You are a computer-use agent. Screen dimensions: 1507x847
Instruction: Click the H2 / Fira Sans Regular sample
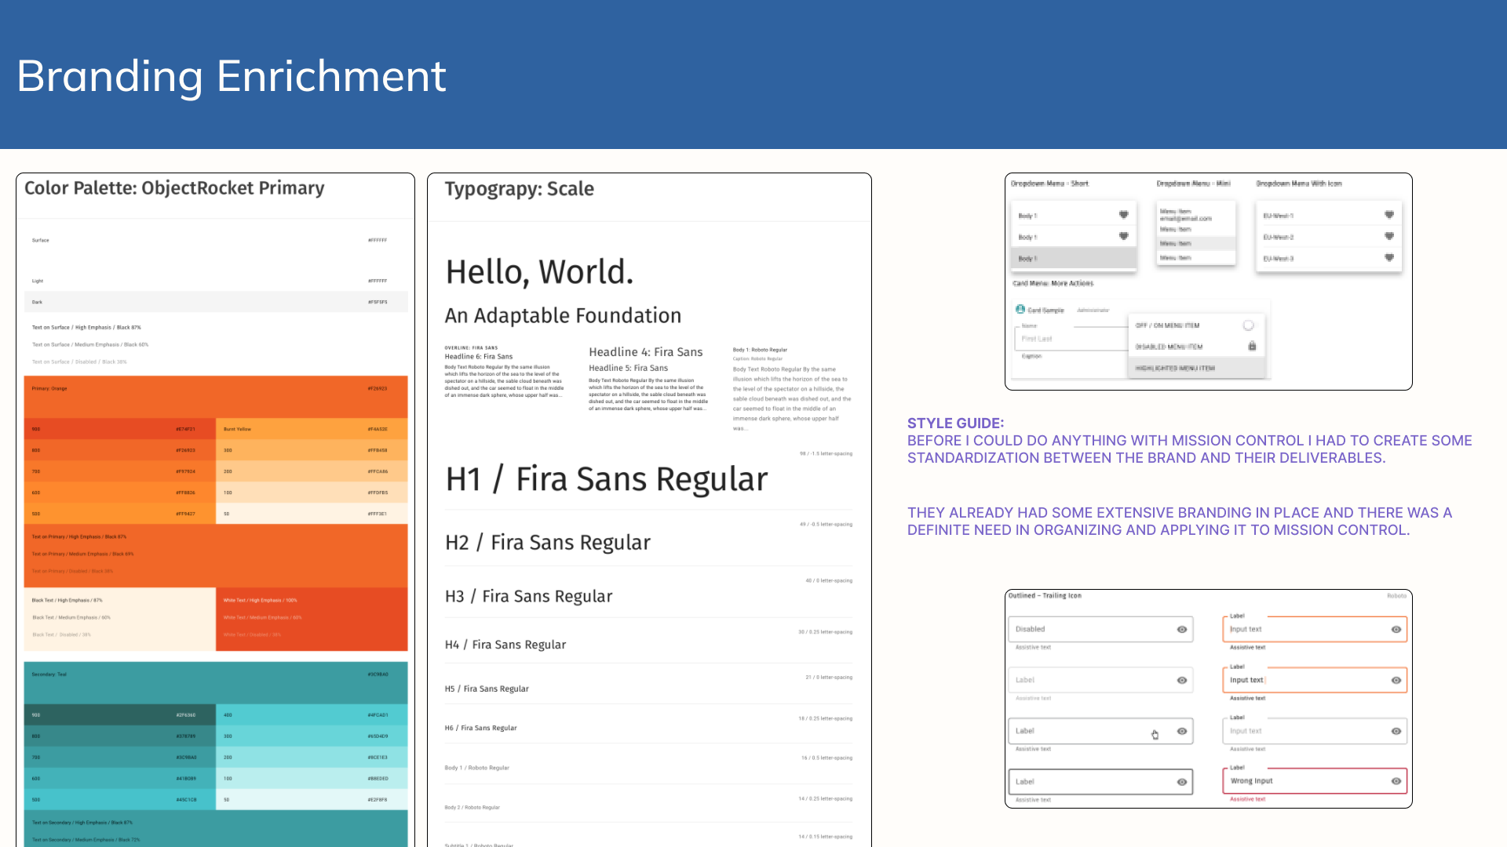click(x=548, y=543)
